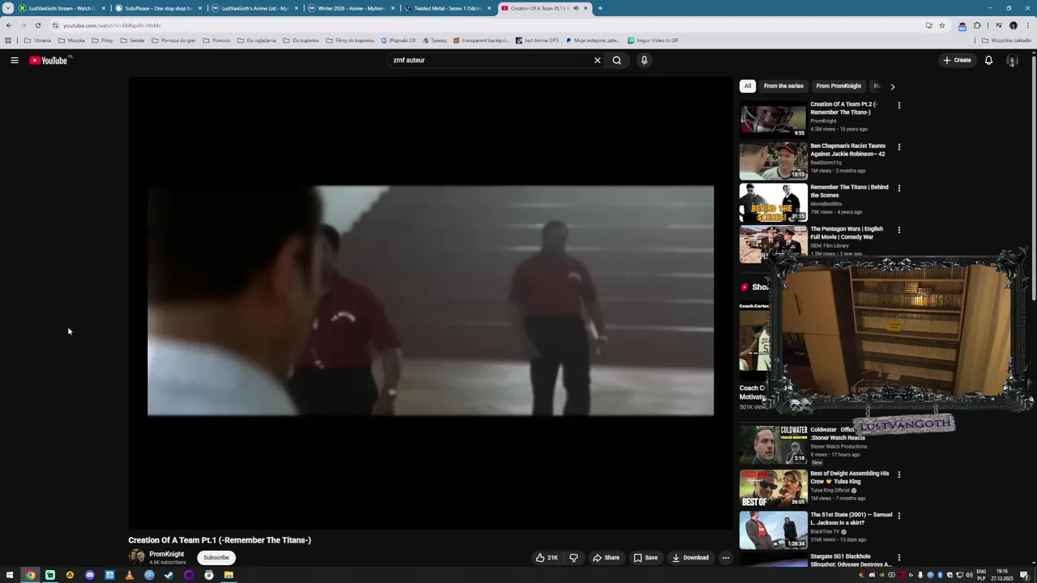Open Steam from the taskbar
The image size is (1037, 583).
[x=169, y=575]
